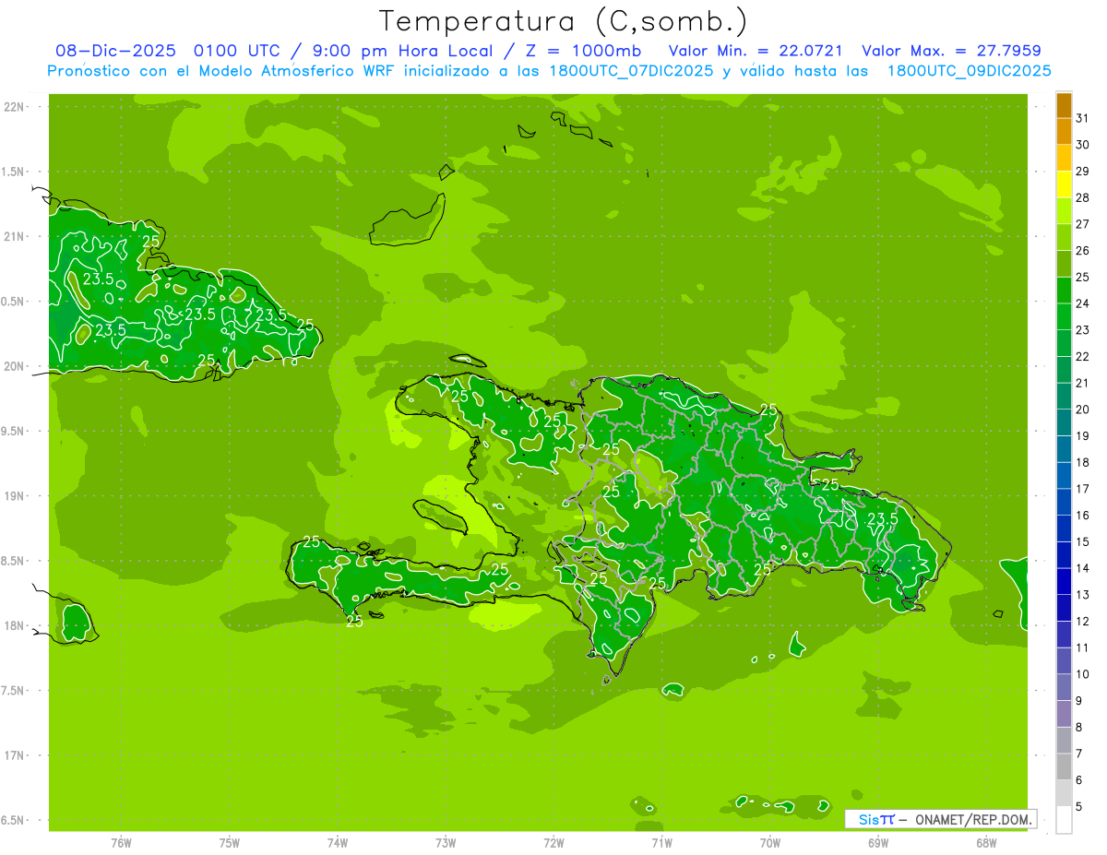Click the "73W" longitude axis label
1107x855 pixels.
click(446, 843)
